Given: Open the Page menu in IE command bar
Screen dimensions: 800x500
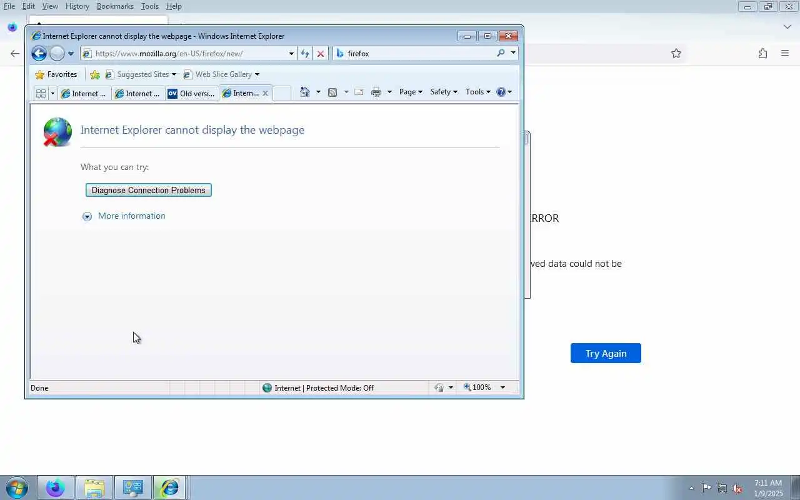Looking at the screenshot, I should [411, 92].
